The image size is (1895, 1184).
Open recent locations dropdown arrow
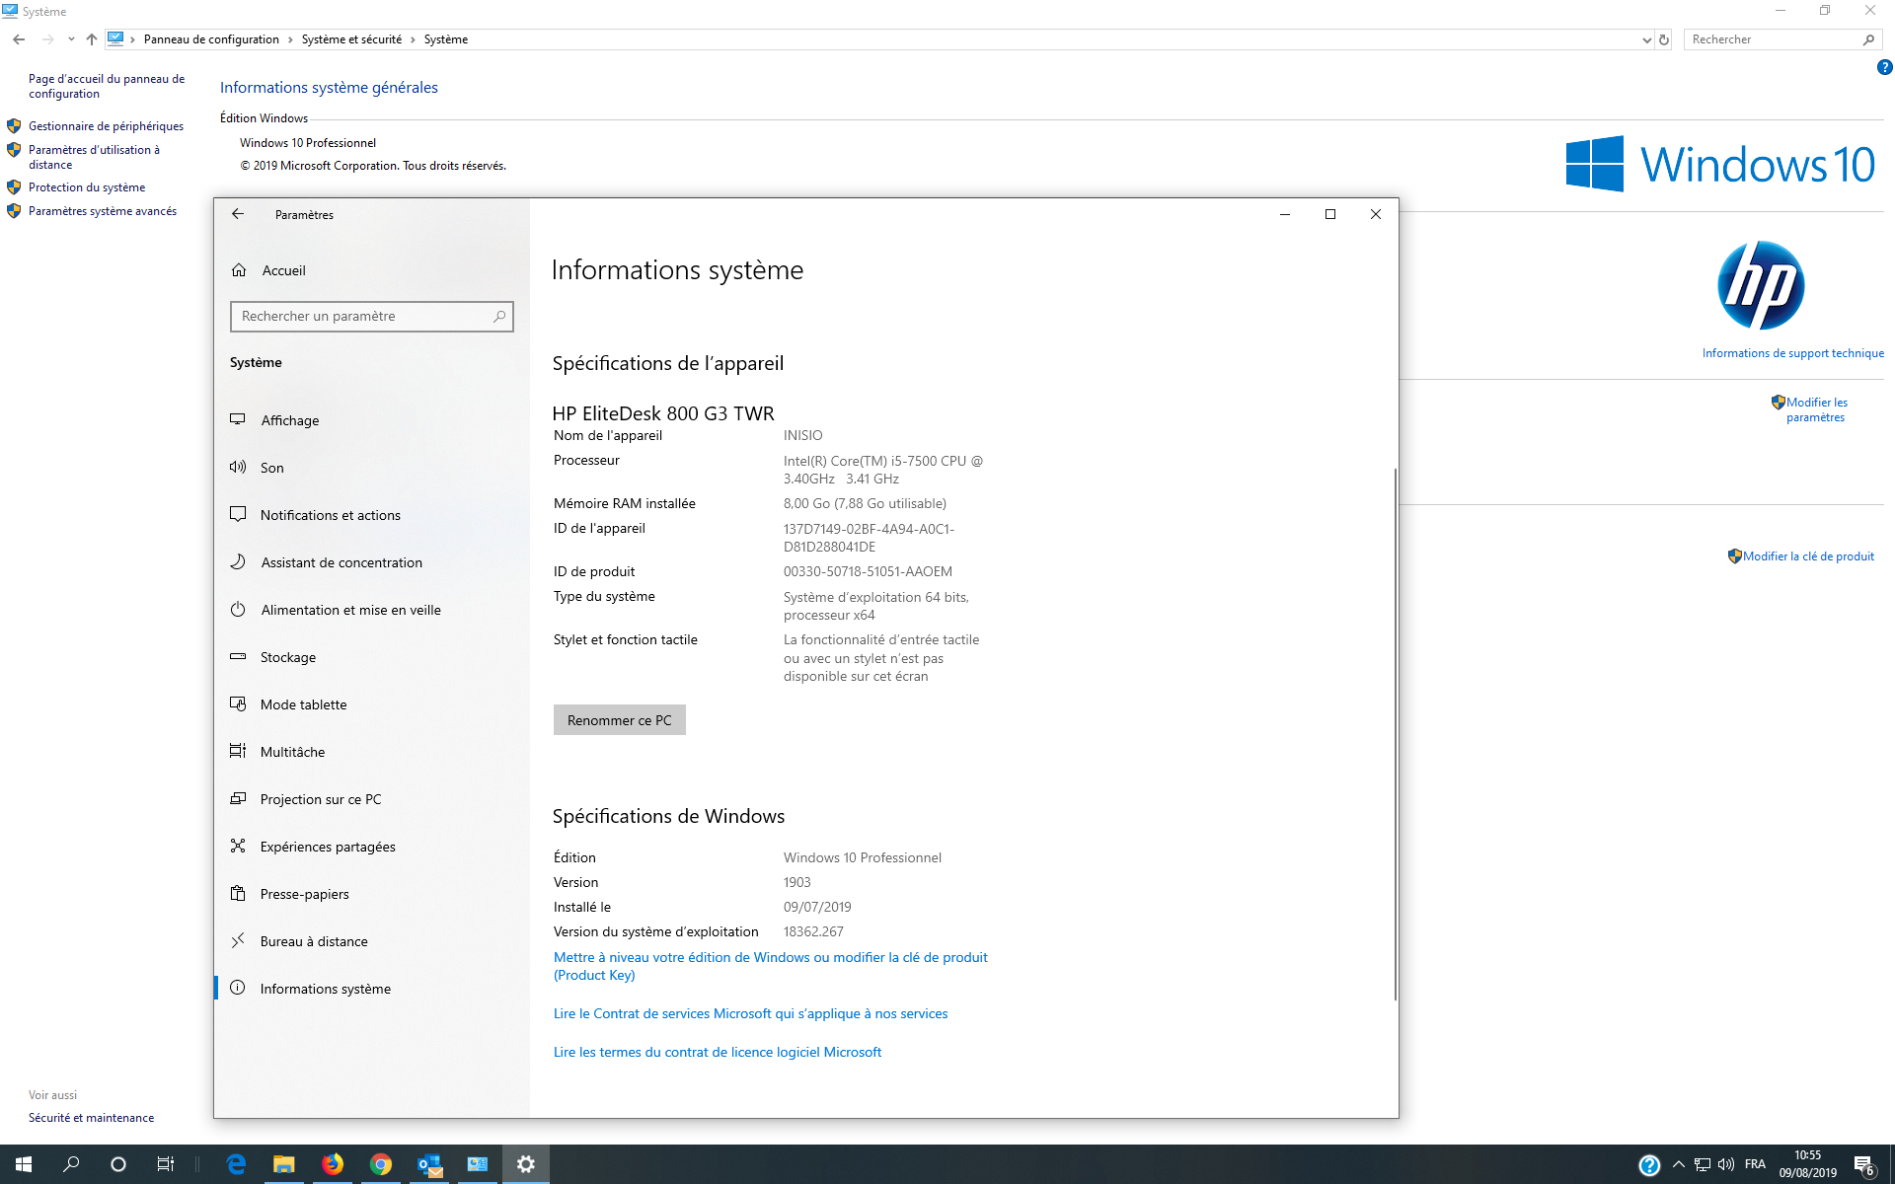pos(71,39)
